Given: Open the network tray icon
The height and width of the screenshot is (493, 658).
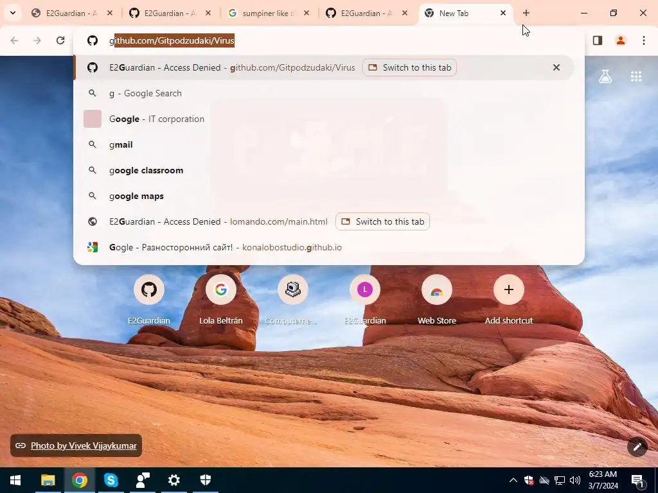Looking at the screenshot, I should (560, 480).
